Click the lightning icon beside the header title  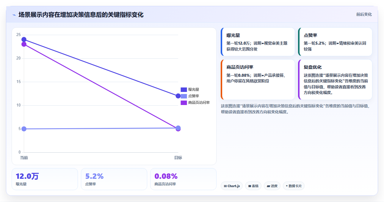(14, 15)
